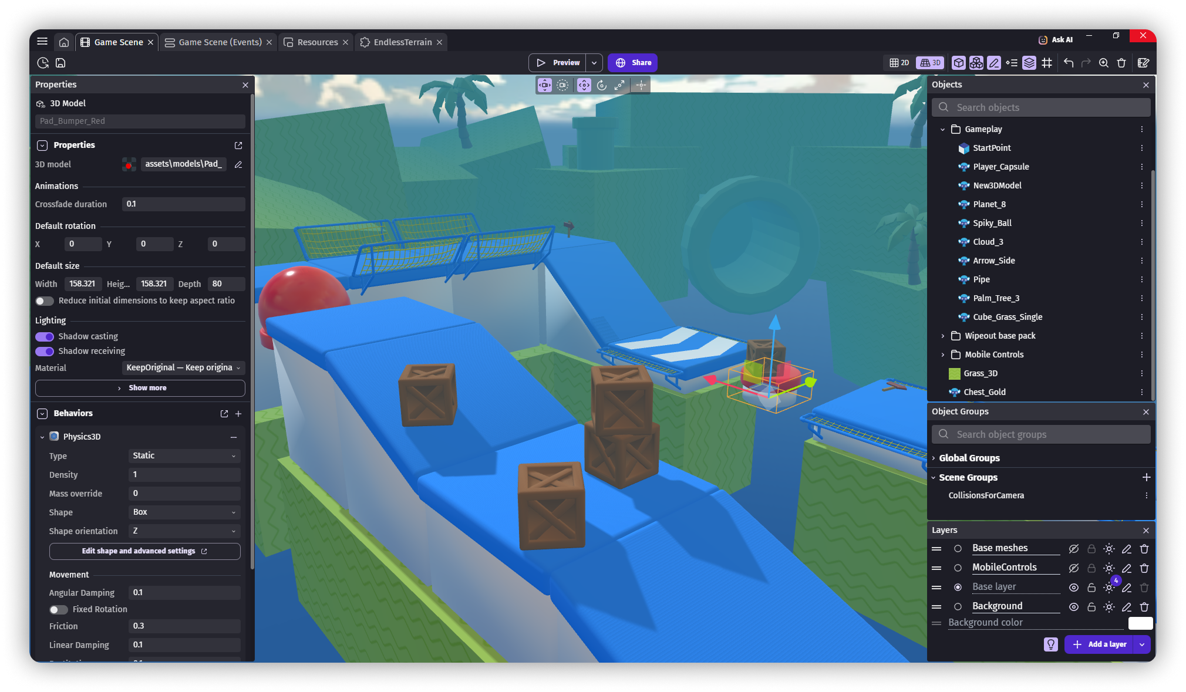Screen dimensions: 1186x692
Task: Toggle the grid icon in toolbar
Action: [x=1047, y=63]
